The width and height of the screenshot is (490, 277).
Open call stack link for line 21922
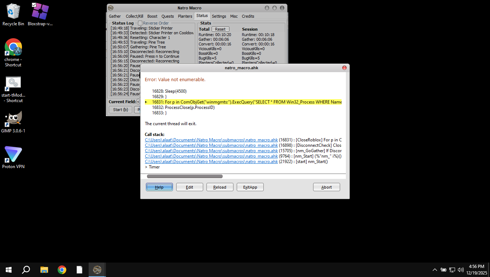(x=211, y=162)
